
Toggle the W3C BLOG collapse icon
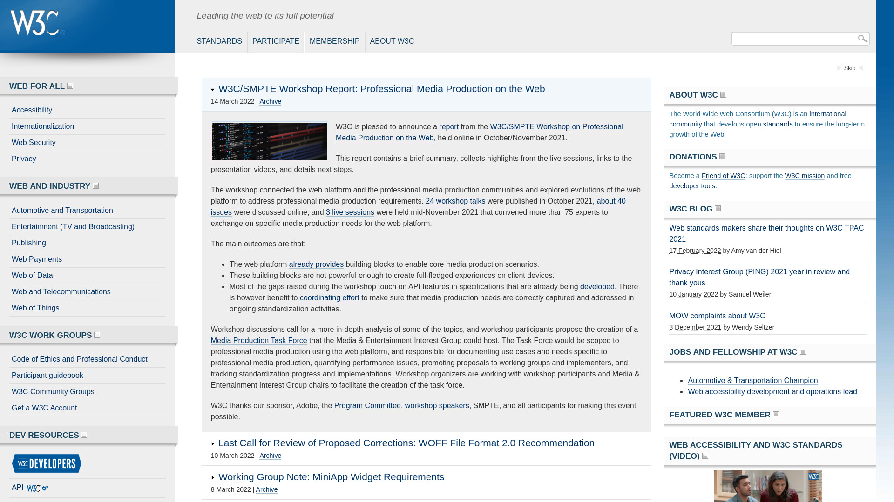click(x=718, y=209)
